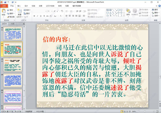The image size is (161, 113).
Task: Click the Format Painter (格式刷) button
Action: 11,17
